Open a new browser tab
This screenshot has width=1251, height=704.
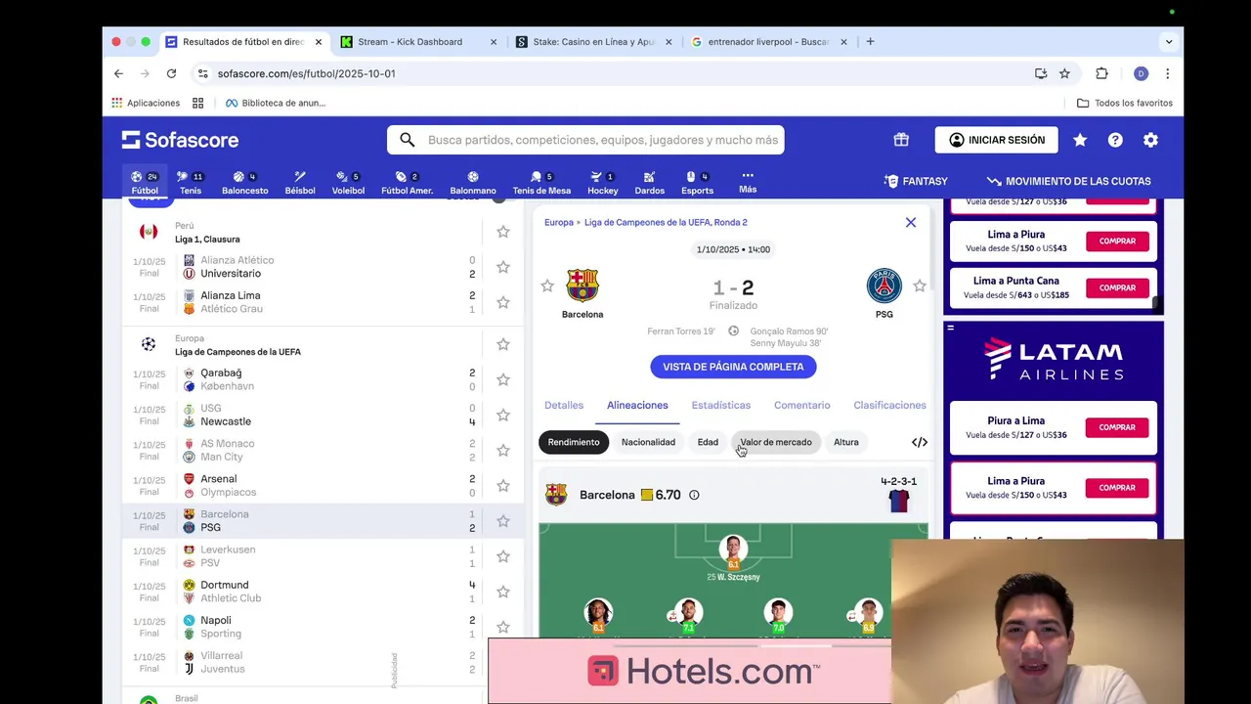(x=871, y=42)
